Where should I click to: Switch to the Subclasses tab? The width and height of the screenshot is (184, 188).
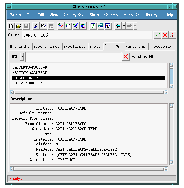point(74,47)
